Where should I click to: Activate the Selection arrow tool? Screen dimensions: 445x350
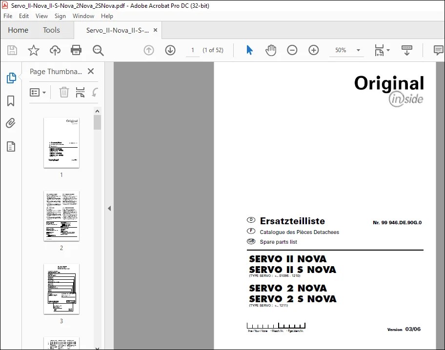(x=249, y=50)
